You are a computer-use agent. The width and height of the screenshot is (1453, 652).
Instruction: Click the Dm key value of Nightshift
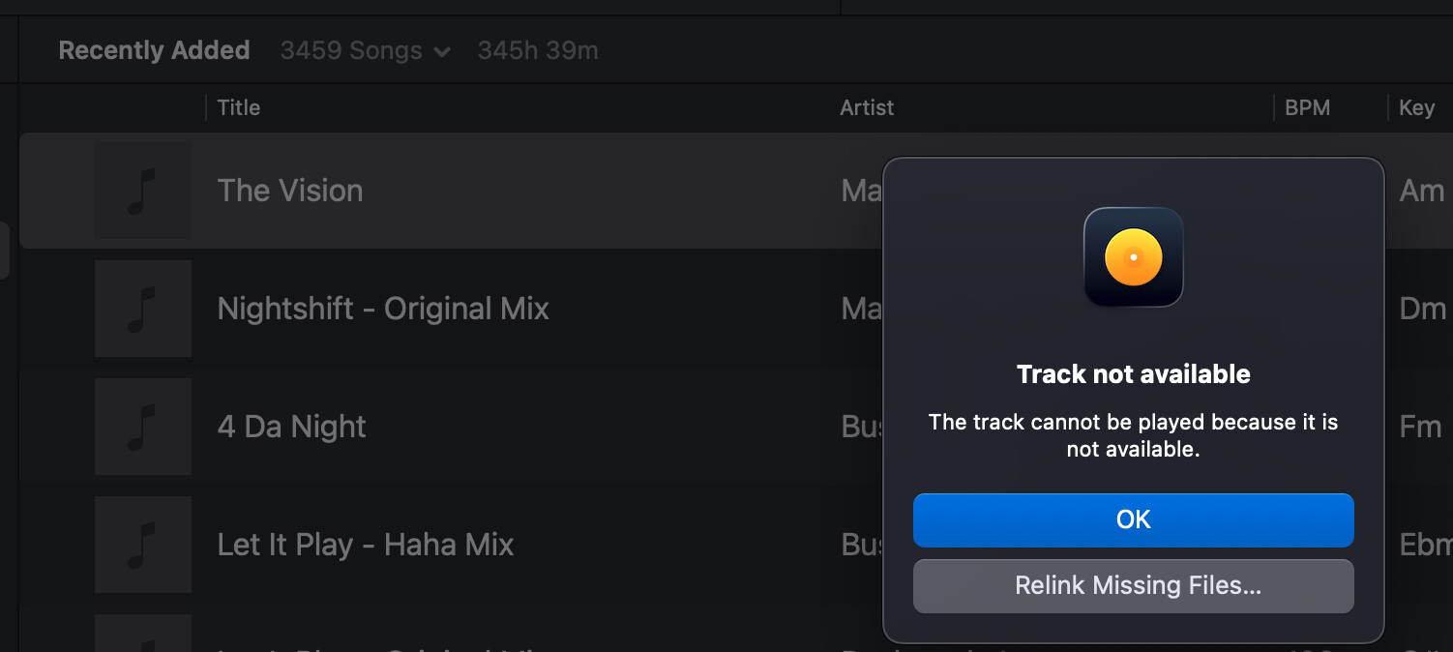pyautogui.click(x=1422, y=309)
